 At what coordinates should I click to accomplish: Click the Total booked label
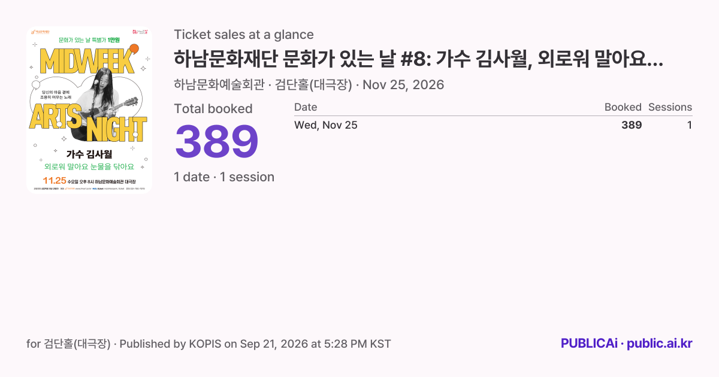[x=213, y=108]
